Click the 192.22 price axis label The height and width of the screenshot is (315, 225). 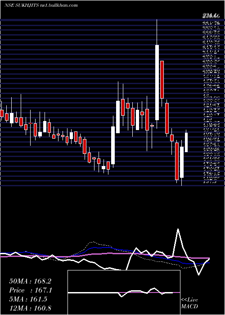coord(211,85)
